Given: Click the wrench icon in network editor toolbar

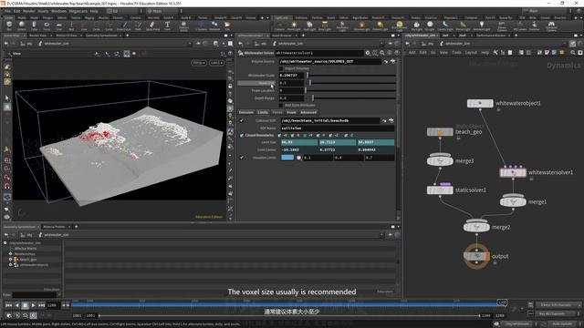Looking at the screenshot, I should coord(495,53).
